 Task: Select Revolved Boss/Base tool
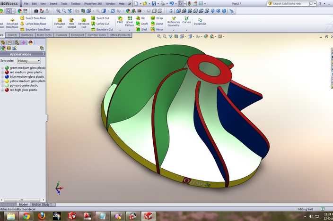pos(12,23)
